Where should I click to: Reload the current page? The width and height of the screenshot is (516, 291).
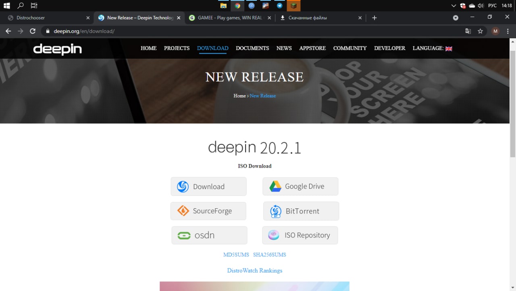click(33, 31)
